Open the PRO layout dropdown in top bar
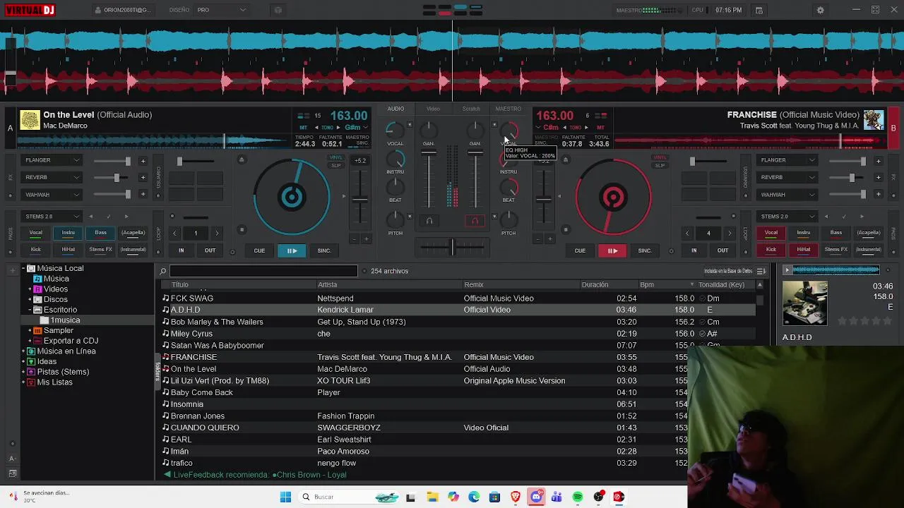Image resolution: width=904 pixels, height=508 pixels. coord(221,10)
